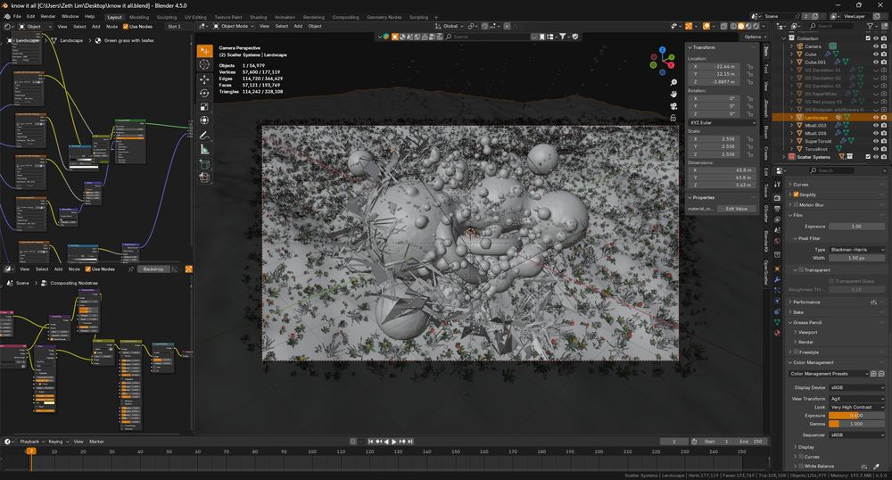The height and width of the screenshot is (480, 892).
Task: Enable the Transparent film checkbox
Action: click(801, 270)
